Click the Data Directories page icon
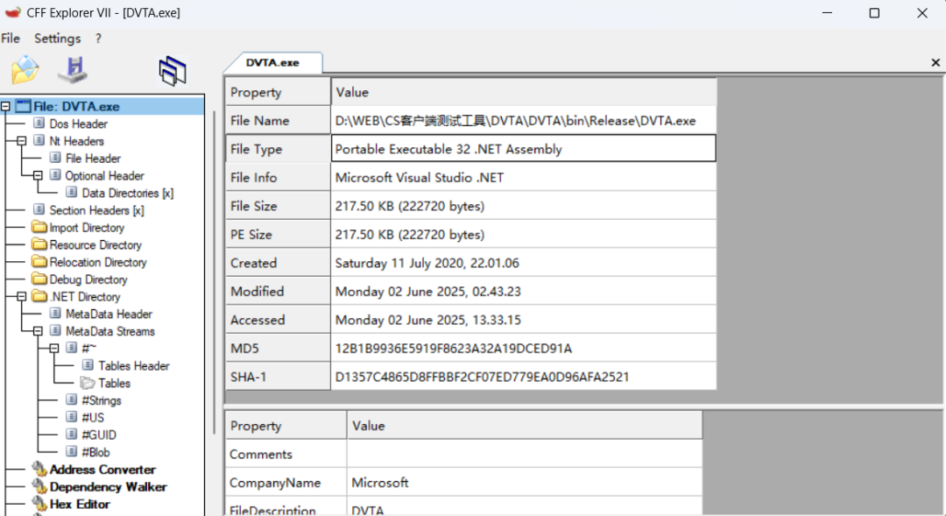The height and width of the screenshot is (516, 946). (72, 193)
